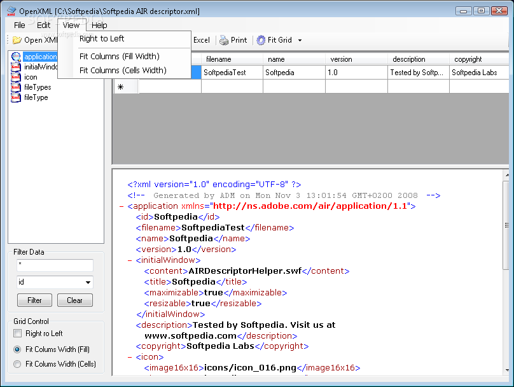Open the Edit menu
The image size is (514, 387).
point(43,25)
